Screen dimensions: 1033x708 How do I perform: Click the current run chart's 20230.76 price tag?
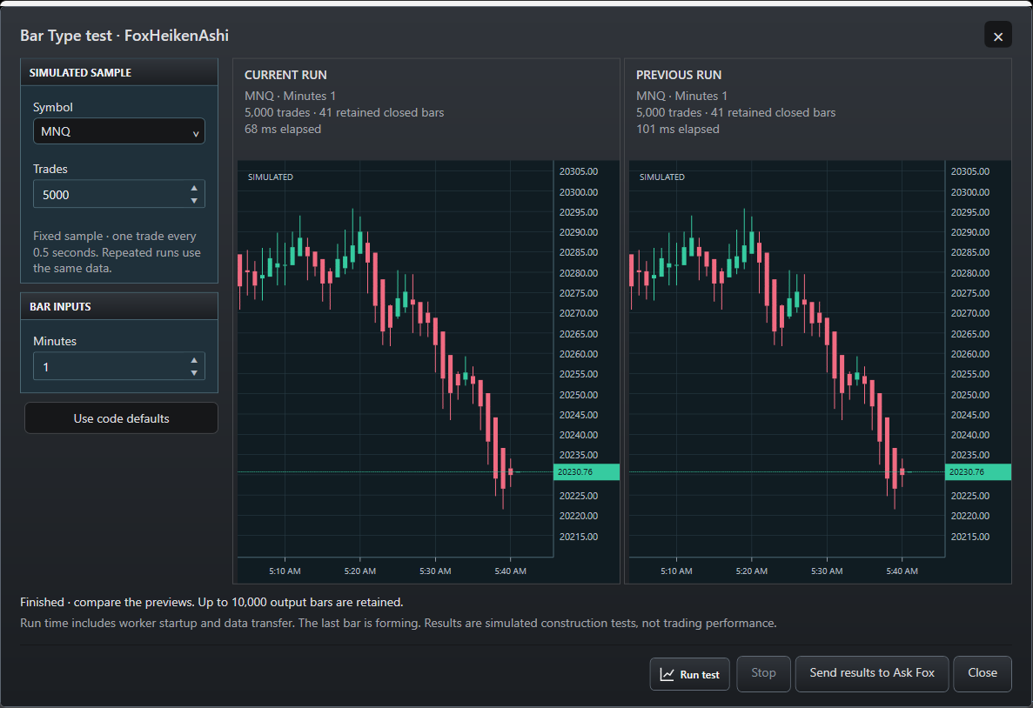tap(587, 472)
